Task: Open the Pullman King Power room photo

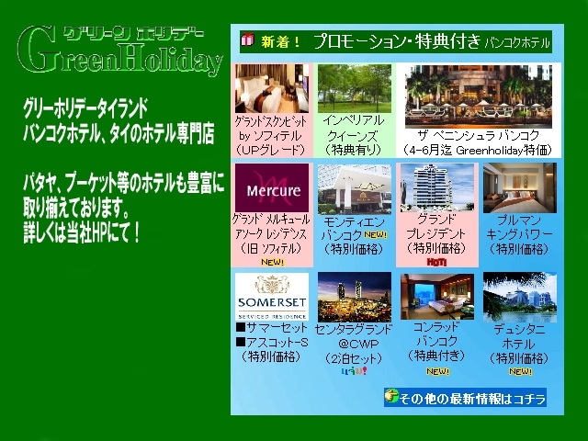Action: [x=520, y=187]
